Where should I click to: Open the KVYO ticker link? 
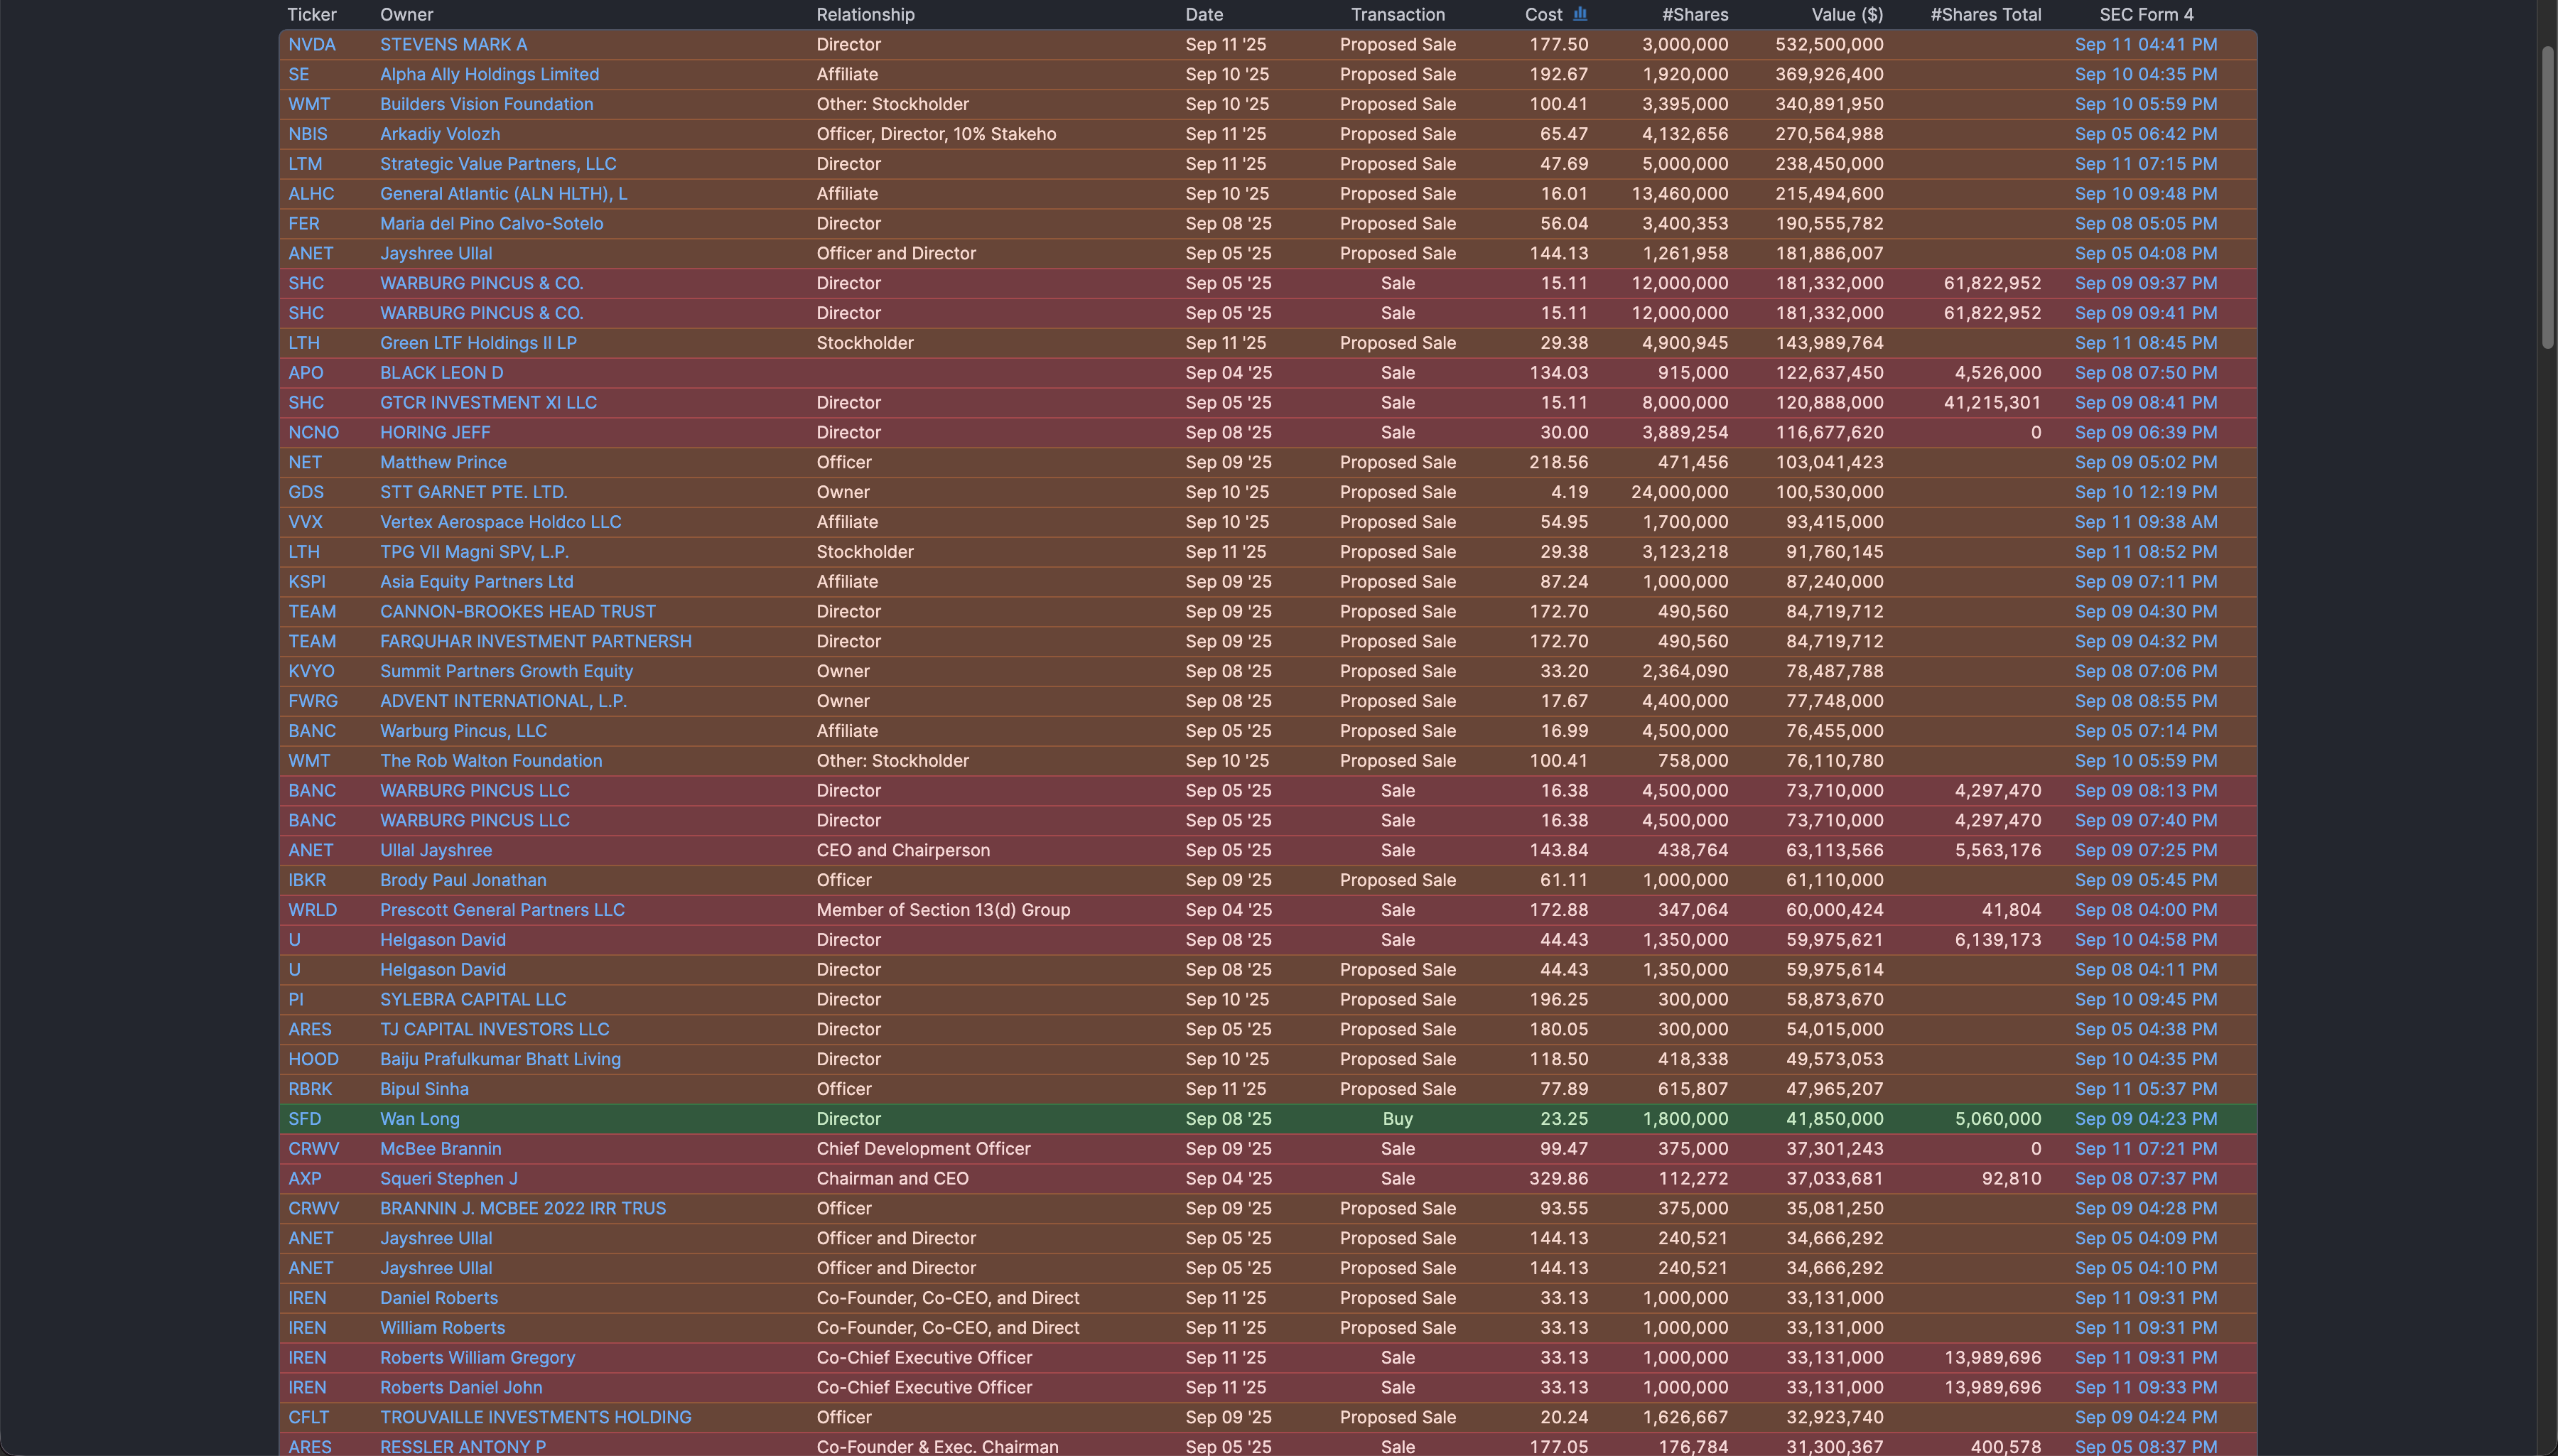[x=311, y=672]
